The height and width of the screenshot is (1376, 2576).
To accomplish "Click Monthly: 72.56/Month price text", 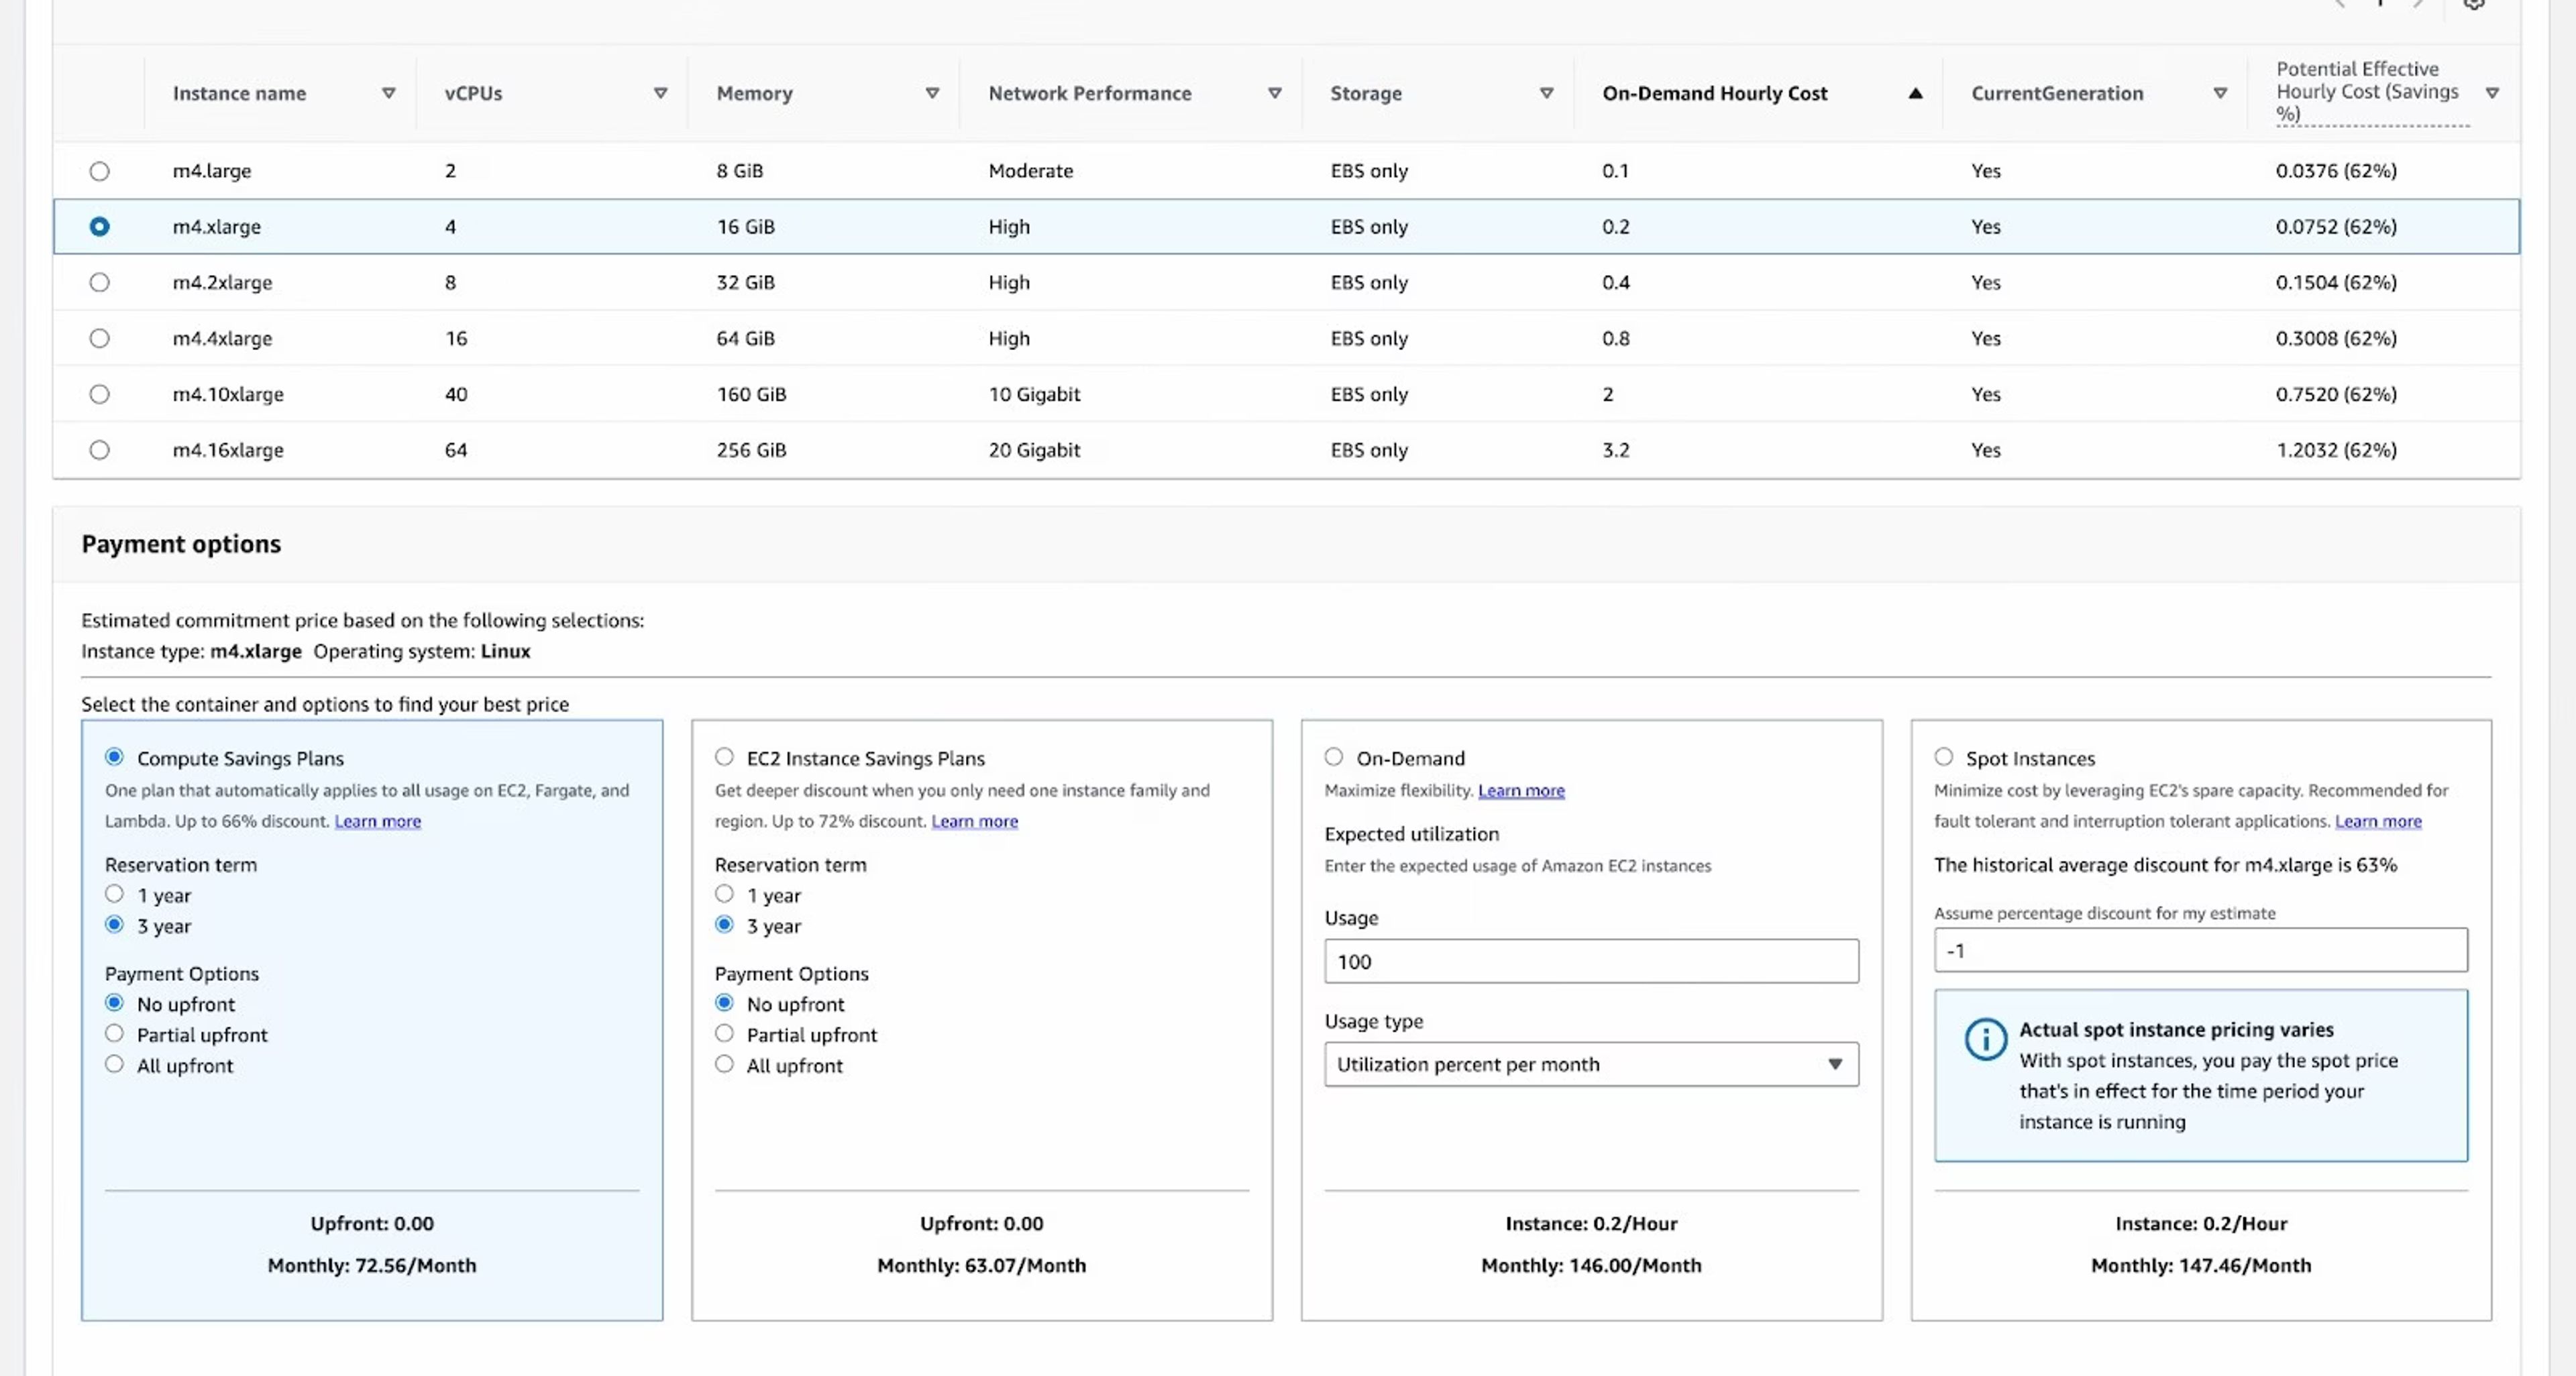I will [372, 1265].
